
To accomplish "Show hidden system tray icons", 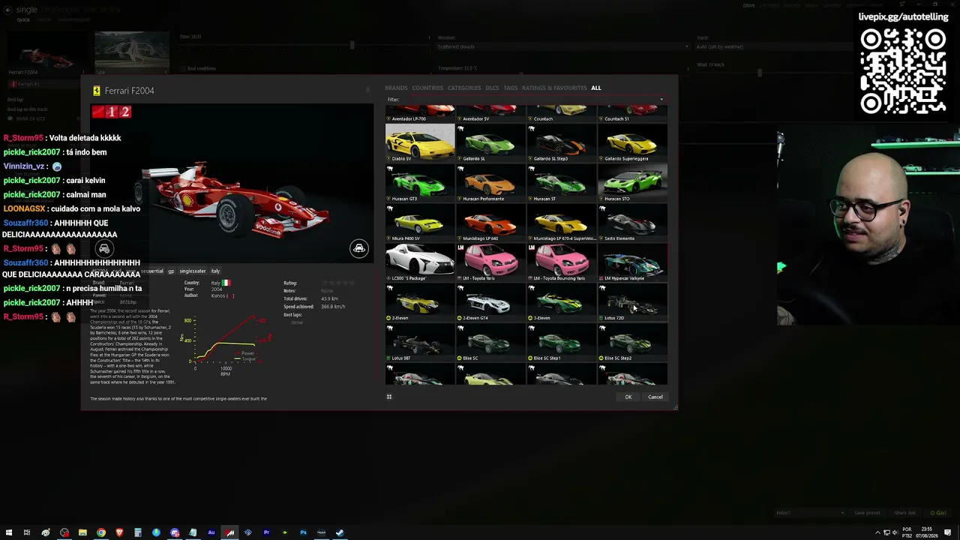I will [x=877, y=532].
